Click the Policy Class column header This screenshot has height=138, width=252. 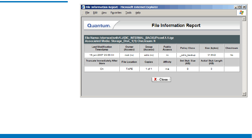point(187,48)
